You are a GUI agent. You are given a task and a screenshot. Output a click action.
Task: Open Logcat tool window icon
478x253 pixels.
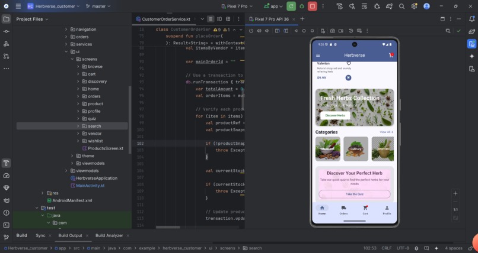click(6, 200)
